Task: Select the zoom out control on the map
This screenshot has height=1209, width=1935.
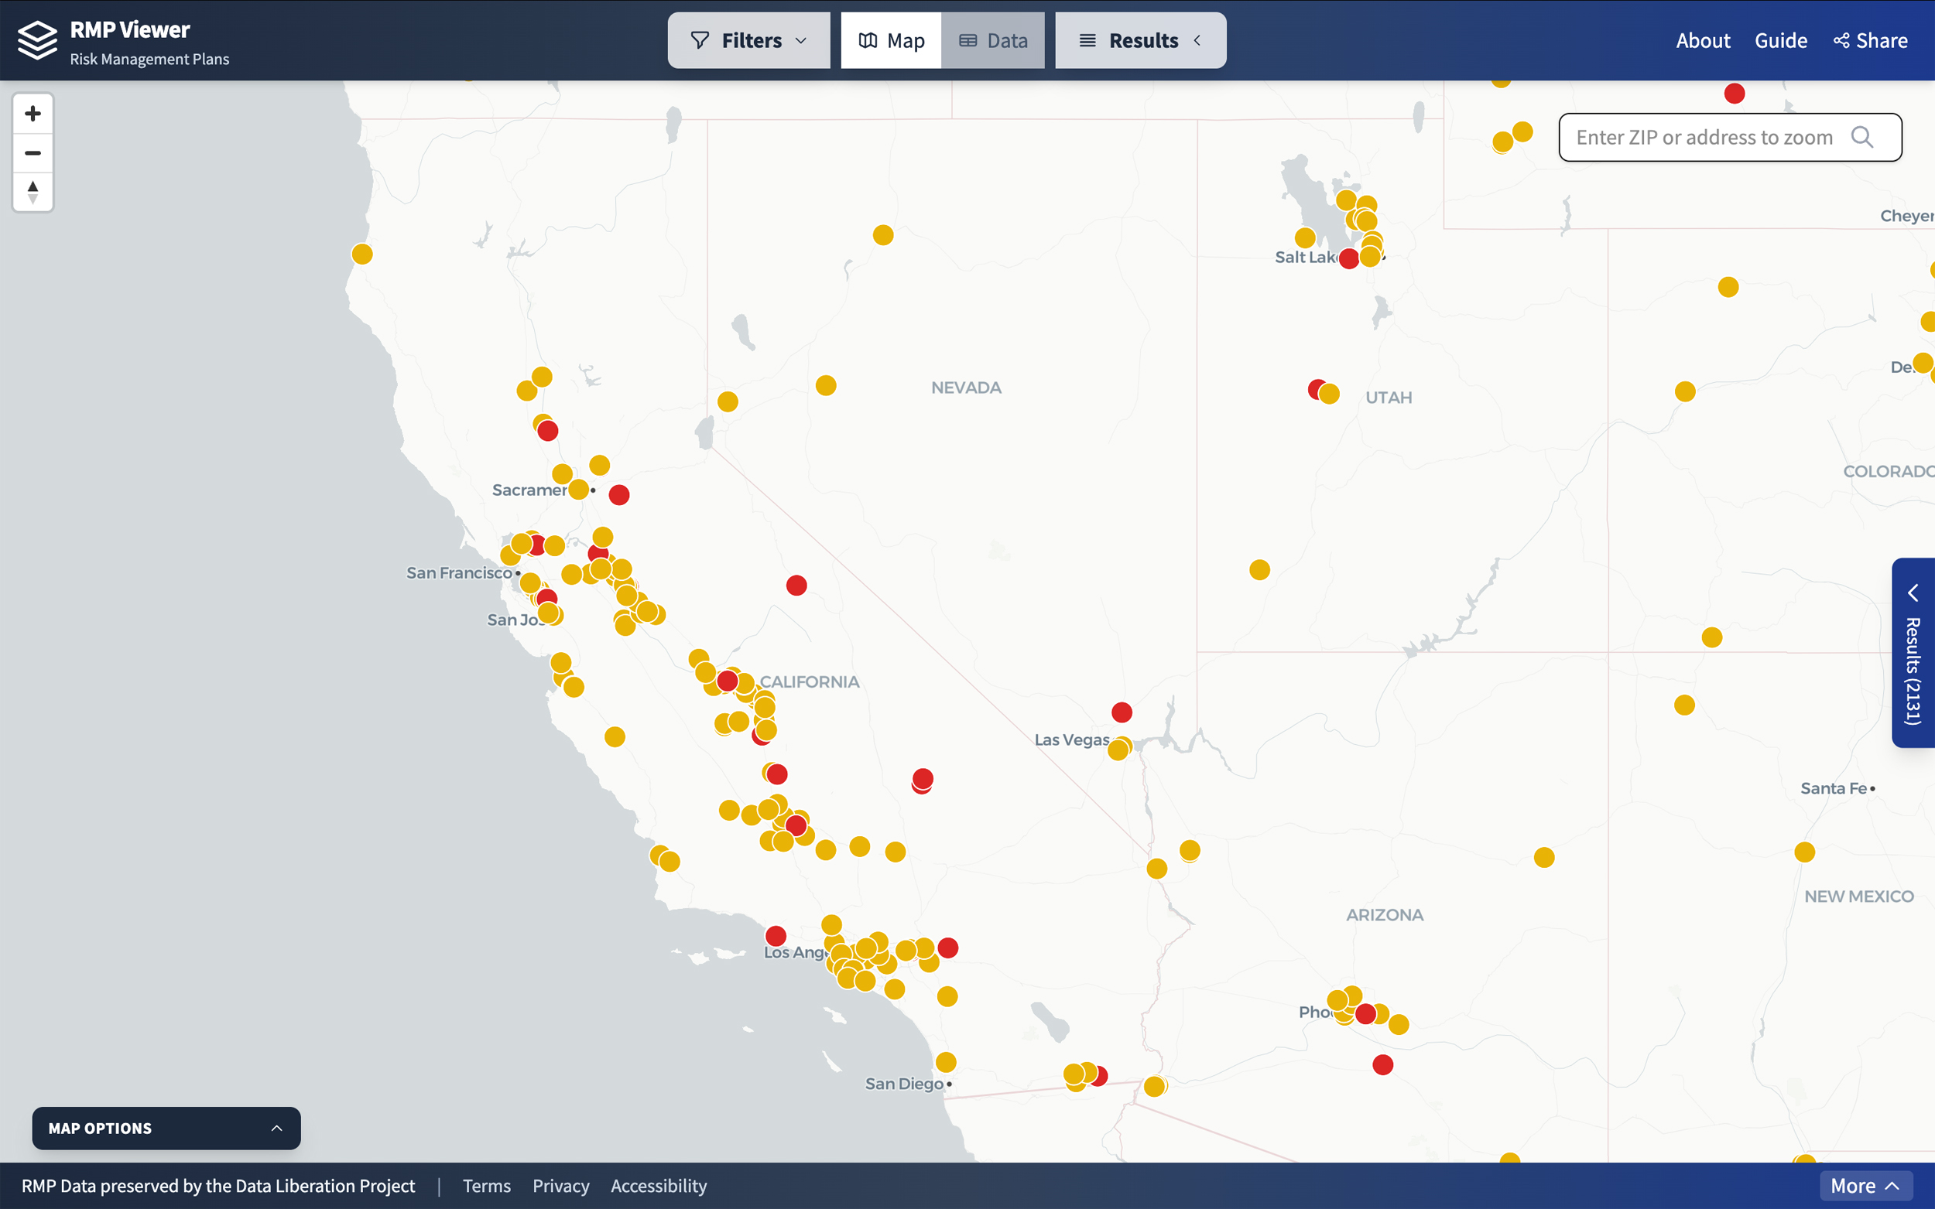Action: [x=32, y=152]
